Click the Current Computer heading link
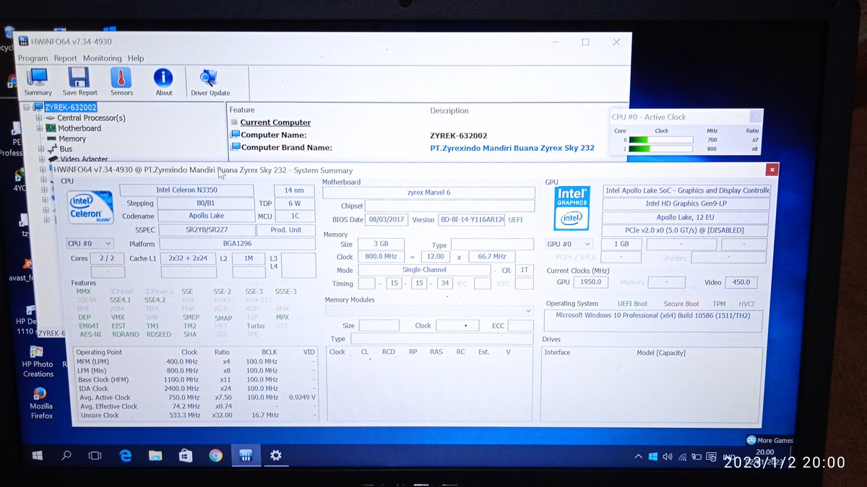 pyautogui.click(x=275, y=123)
